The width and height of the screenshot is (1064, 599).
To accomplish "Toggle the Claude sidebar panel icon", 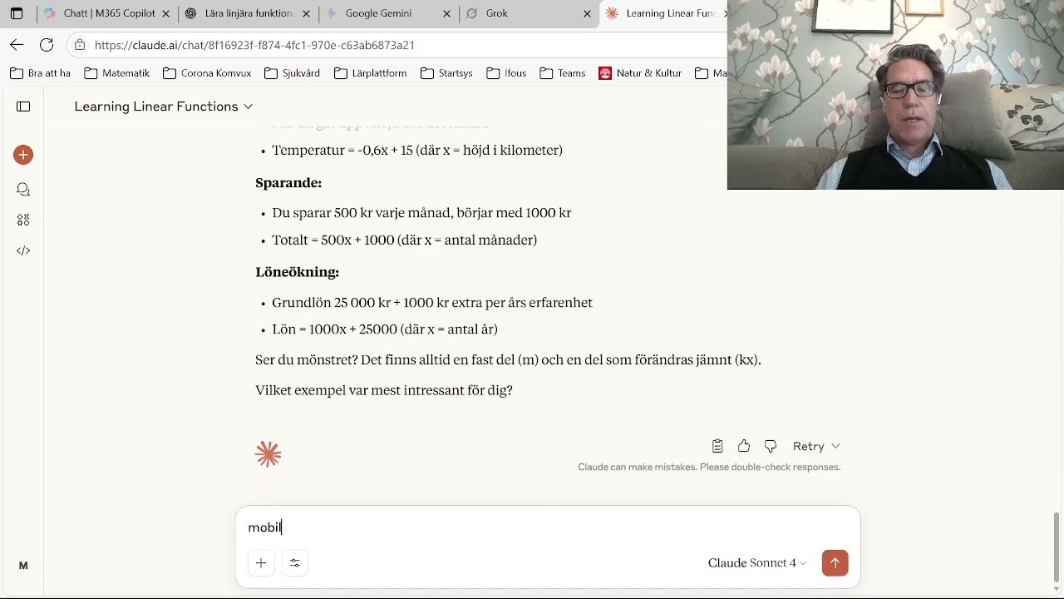I will (23, 106).
